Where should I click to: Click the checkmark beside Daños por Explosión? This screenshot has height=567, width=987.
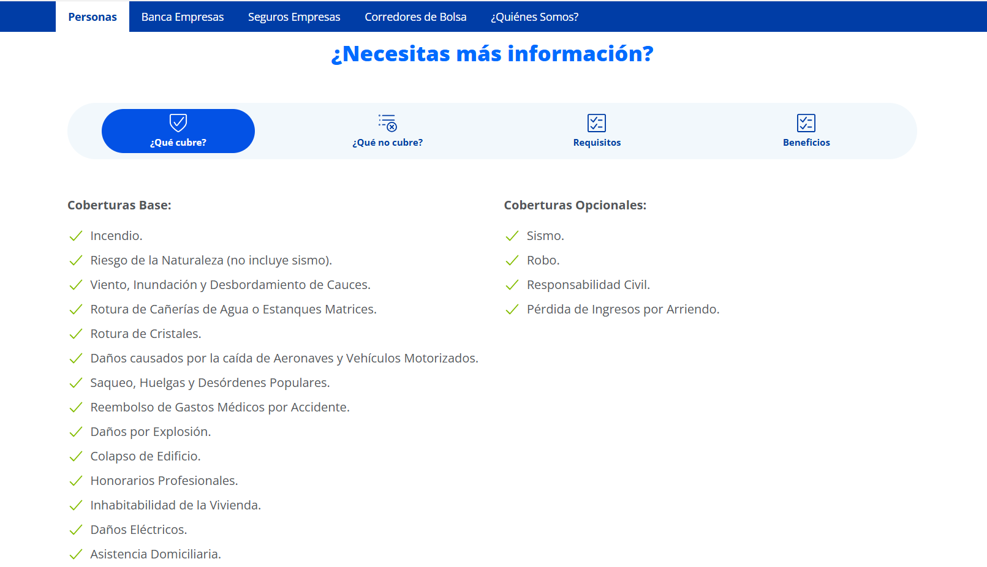(x=76, y=432)
